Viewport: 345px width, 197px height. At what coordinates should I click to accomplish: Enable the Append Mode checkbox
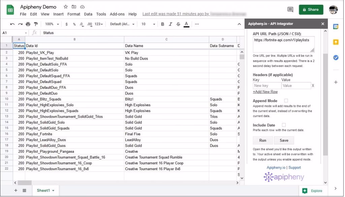click(286, 101)
